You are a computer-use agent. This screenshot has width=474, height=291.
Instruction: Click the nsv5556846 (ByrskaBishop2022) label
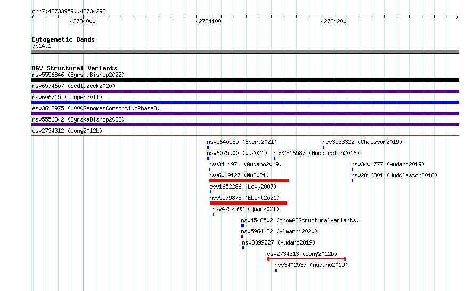78,75
